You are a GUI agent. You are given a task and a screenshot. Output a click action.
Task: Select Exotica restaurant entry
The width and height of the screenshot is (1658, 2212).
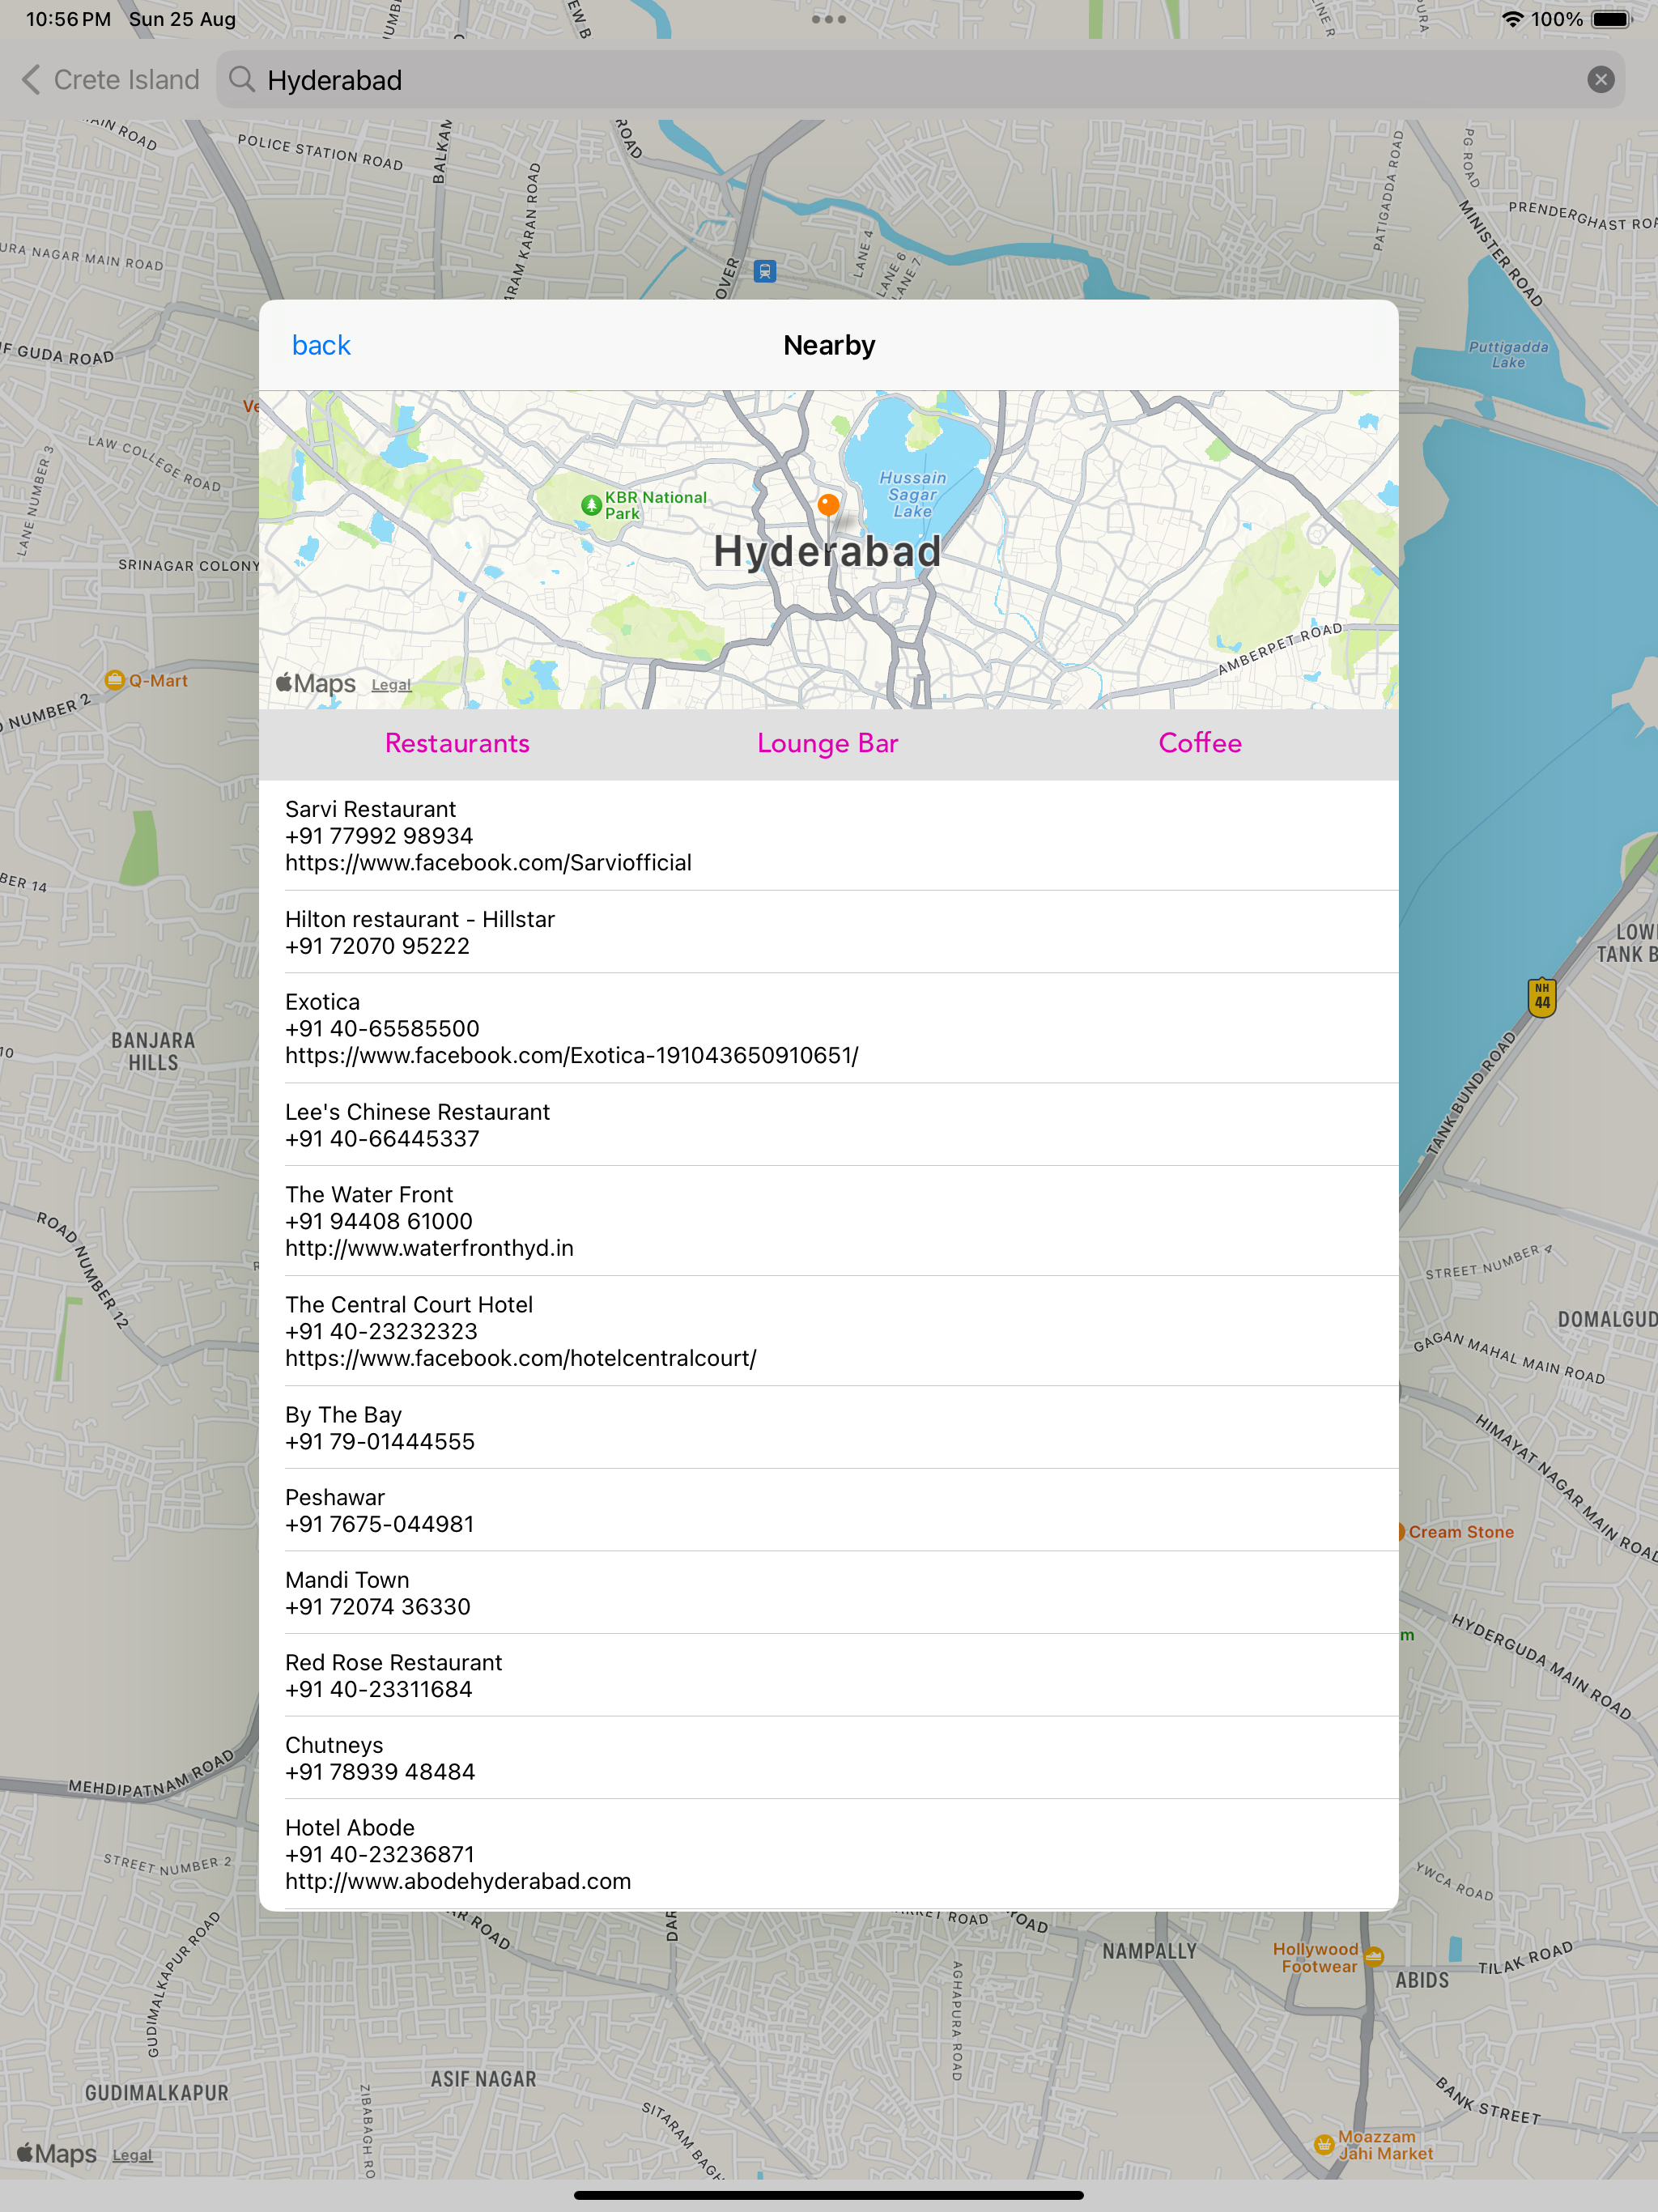coord(828,1028)
